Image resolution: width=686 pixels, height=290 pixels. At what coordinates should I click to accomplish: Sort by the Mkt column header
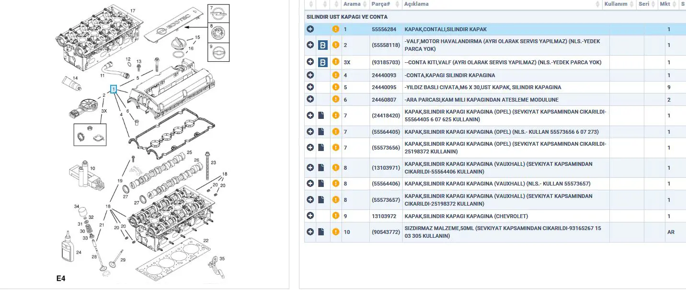664,4
